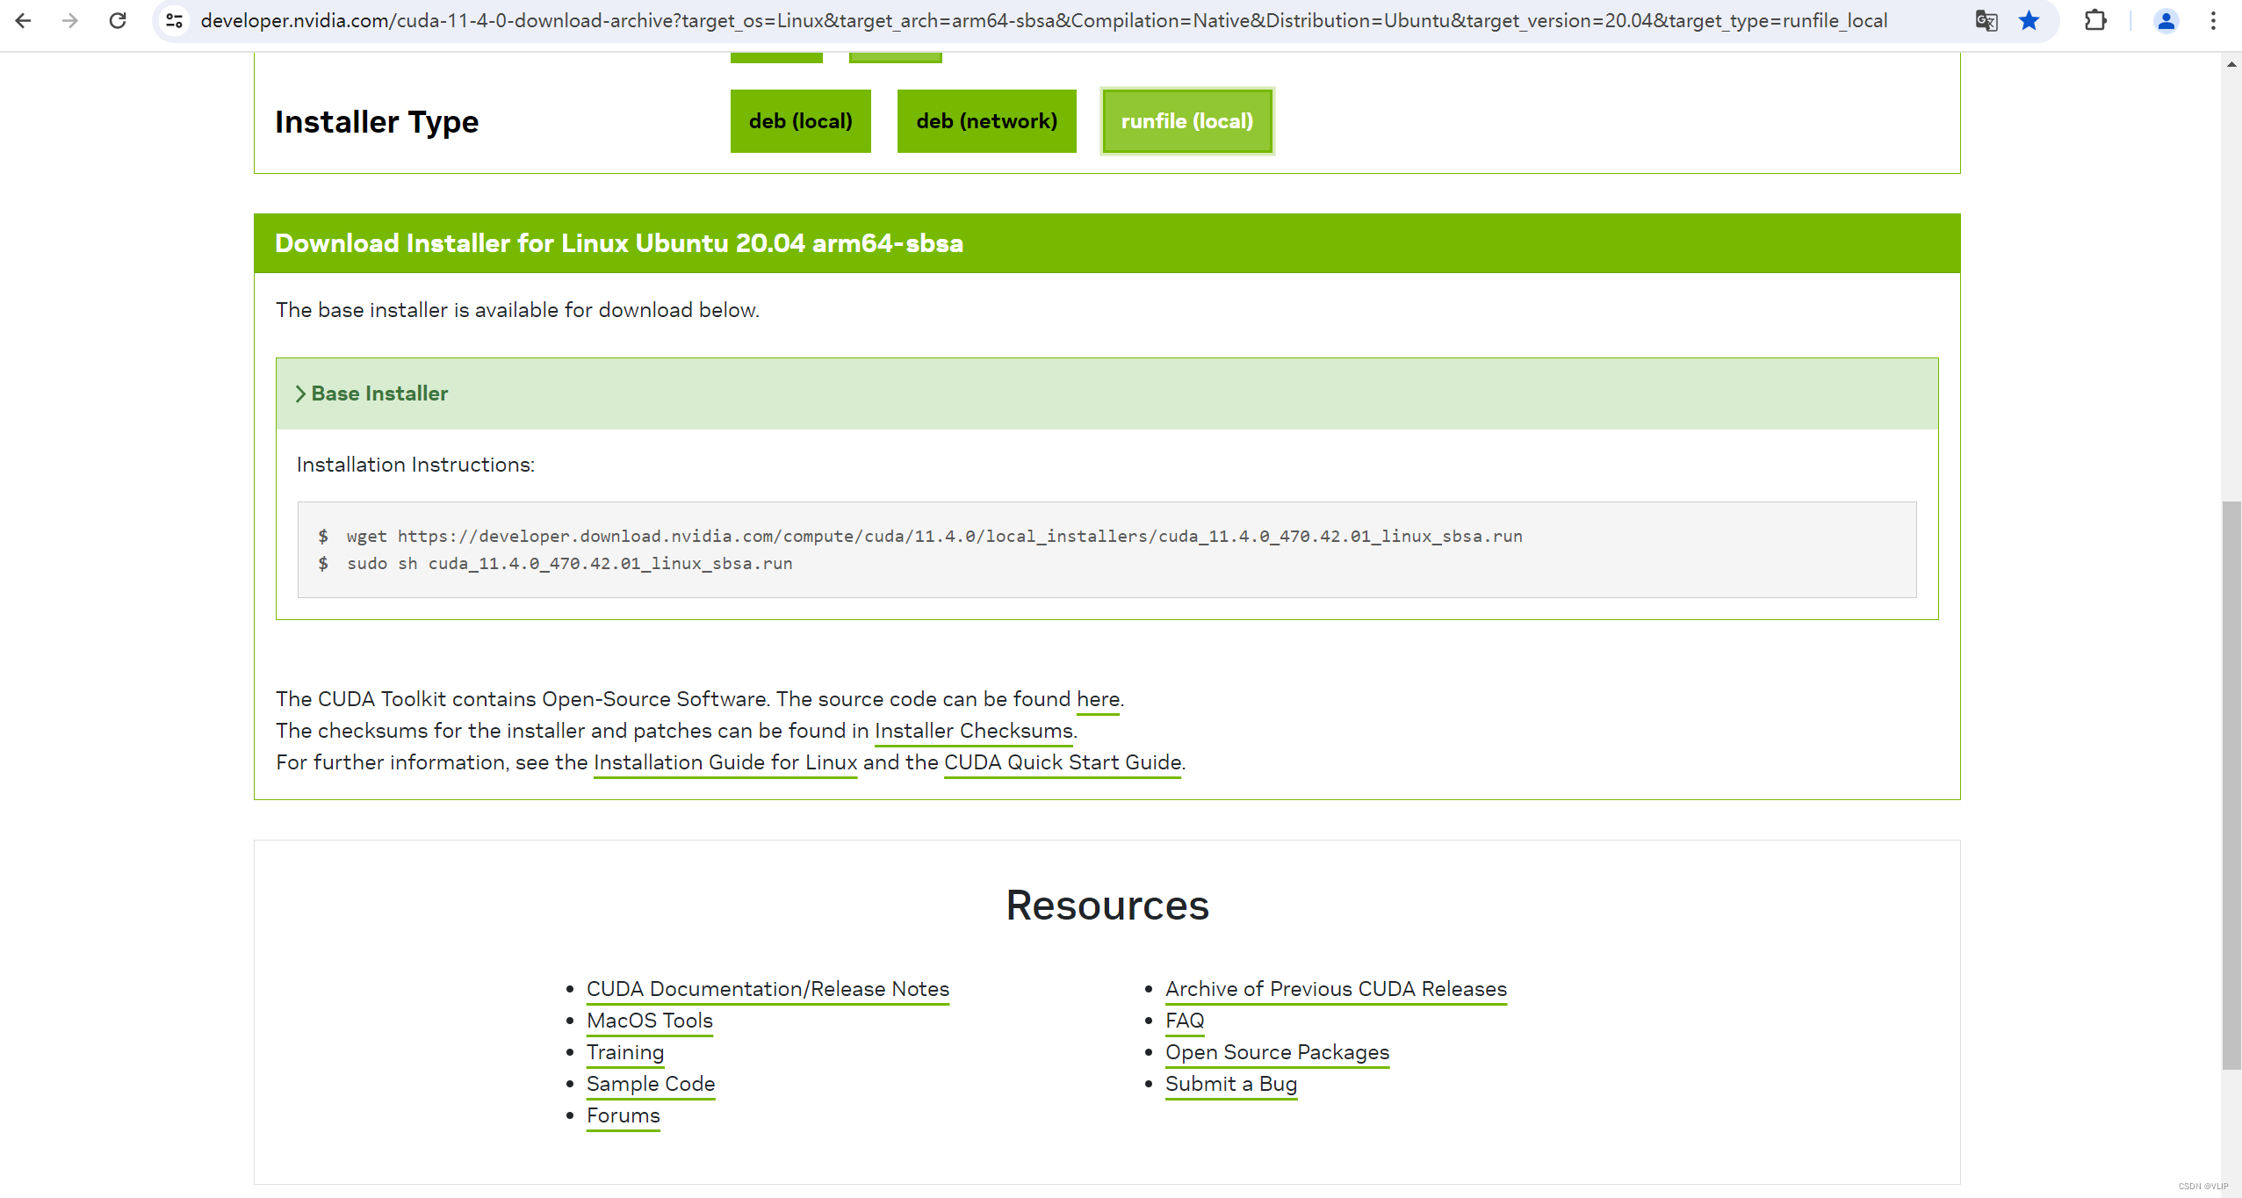This screenshot has height=1198, width=2242.
Task: Open the extensions puzzle icon
Action: [2095, 20]
